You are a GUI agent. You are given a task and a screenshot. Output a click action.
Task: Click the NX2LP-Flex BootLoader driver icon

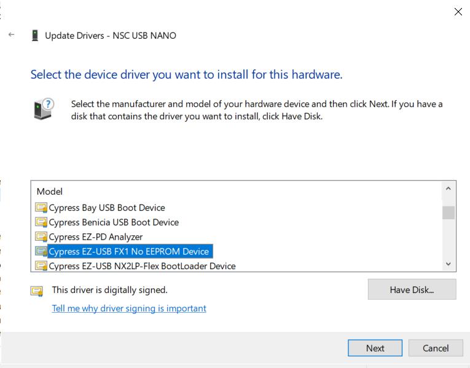(x=41, y=266)
